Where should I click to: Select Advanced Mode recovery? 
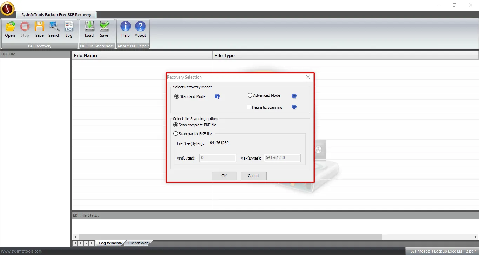point(264,95)
